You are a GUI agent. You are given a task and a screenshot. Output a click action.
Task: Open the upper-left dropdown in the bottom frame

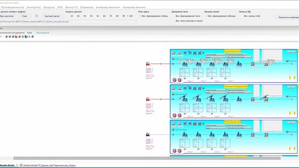216,126
